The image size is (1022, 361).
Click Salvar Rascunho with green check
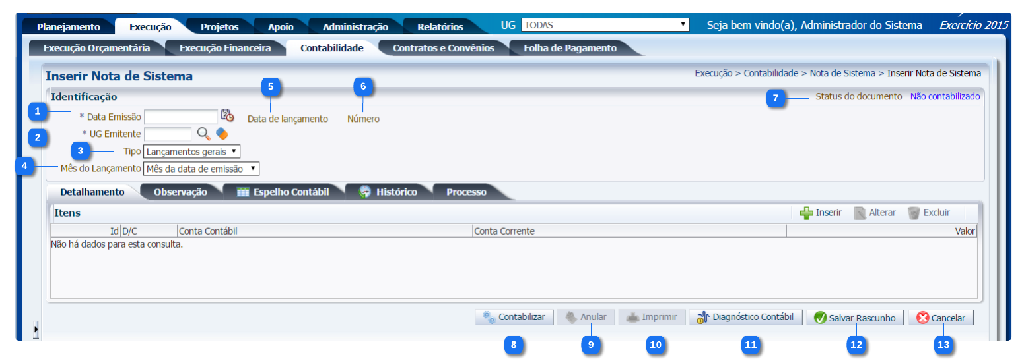(855, 318)
